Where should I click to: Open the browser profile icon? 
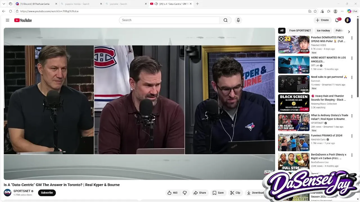(x=335, y=11)
